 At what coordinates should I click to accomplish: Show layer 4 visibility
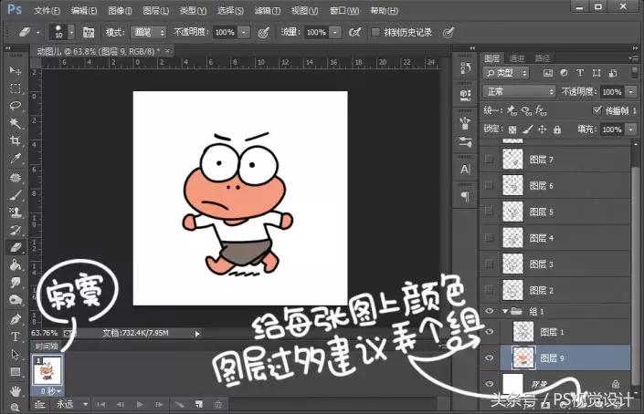coord(489,238)
